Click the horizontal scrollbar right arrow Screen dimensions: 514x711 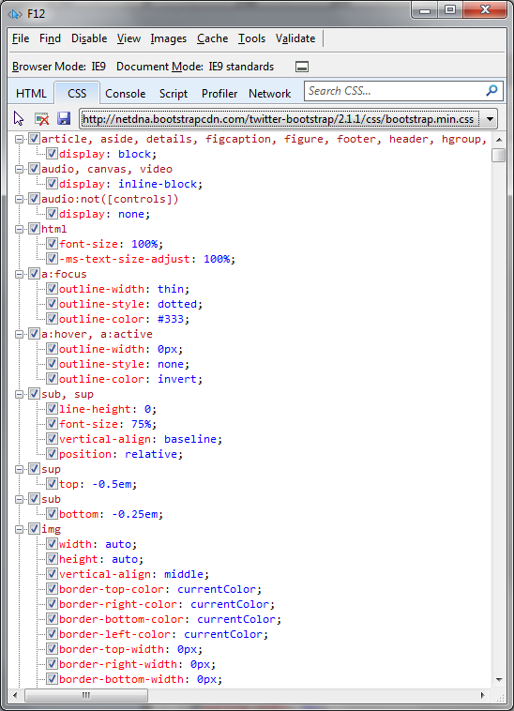click(483, 695)
